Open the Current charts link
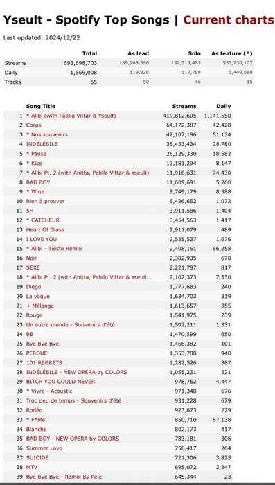This screenshot has height=485, width=275. click(x=229, y=20)
